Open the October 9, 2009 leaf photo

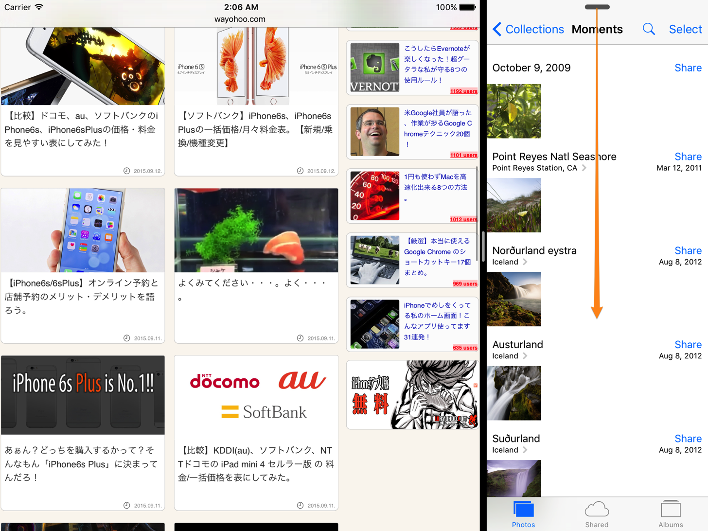pos(514,111)
